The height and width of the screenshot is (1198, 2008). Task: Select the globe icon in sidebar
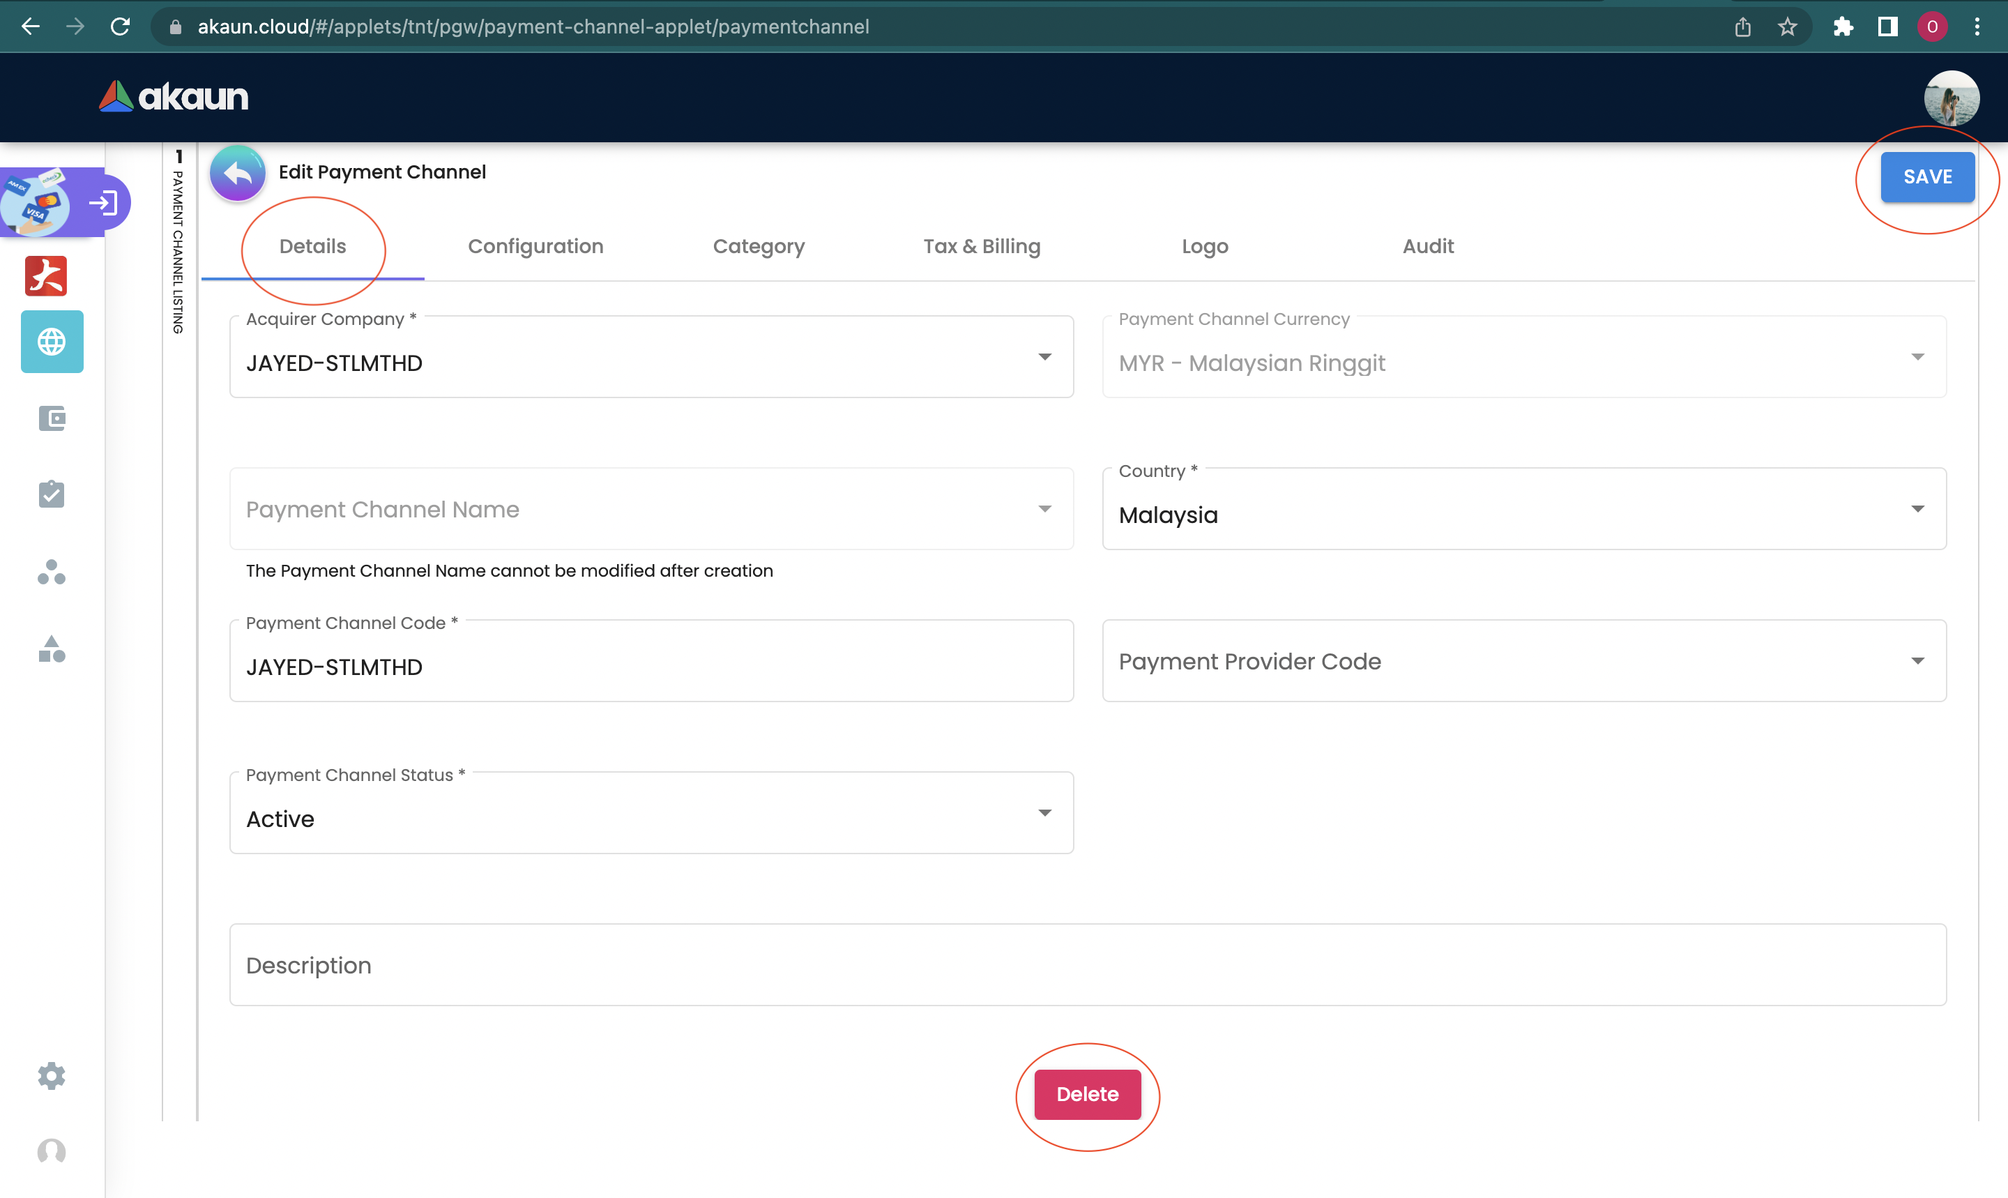(x=52, y=342)
